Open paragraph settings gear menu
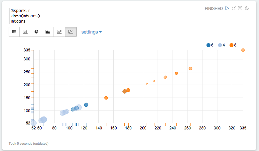 click(247, 8)
